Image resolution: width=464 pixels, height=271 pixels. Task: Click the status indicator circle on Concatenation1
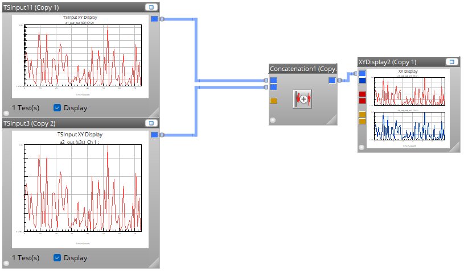click(x=273, y=120)
